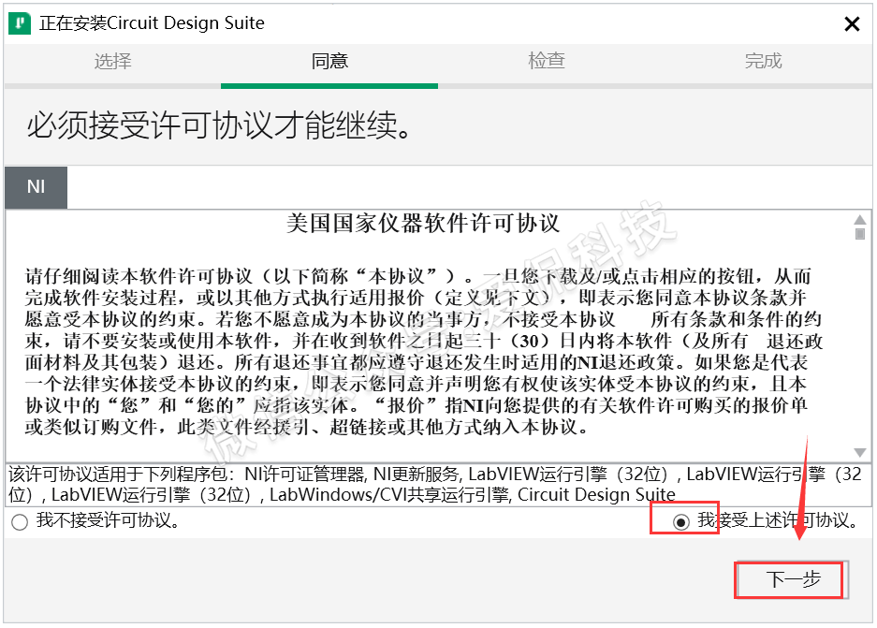This screenshot has width=877, height=628.
Task: Select the 同意 step tab
Action: point(329,62)
